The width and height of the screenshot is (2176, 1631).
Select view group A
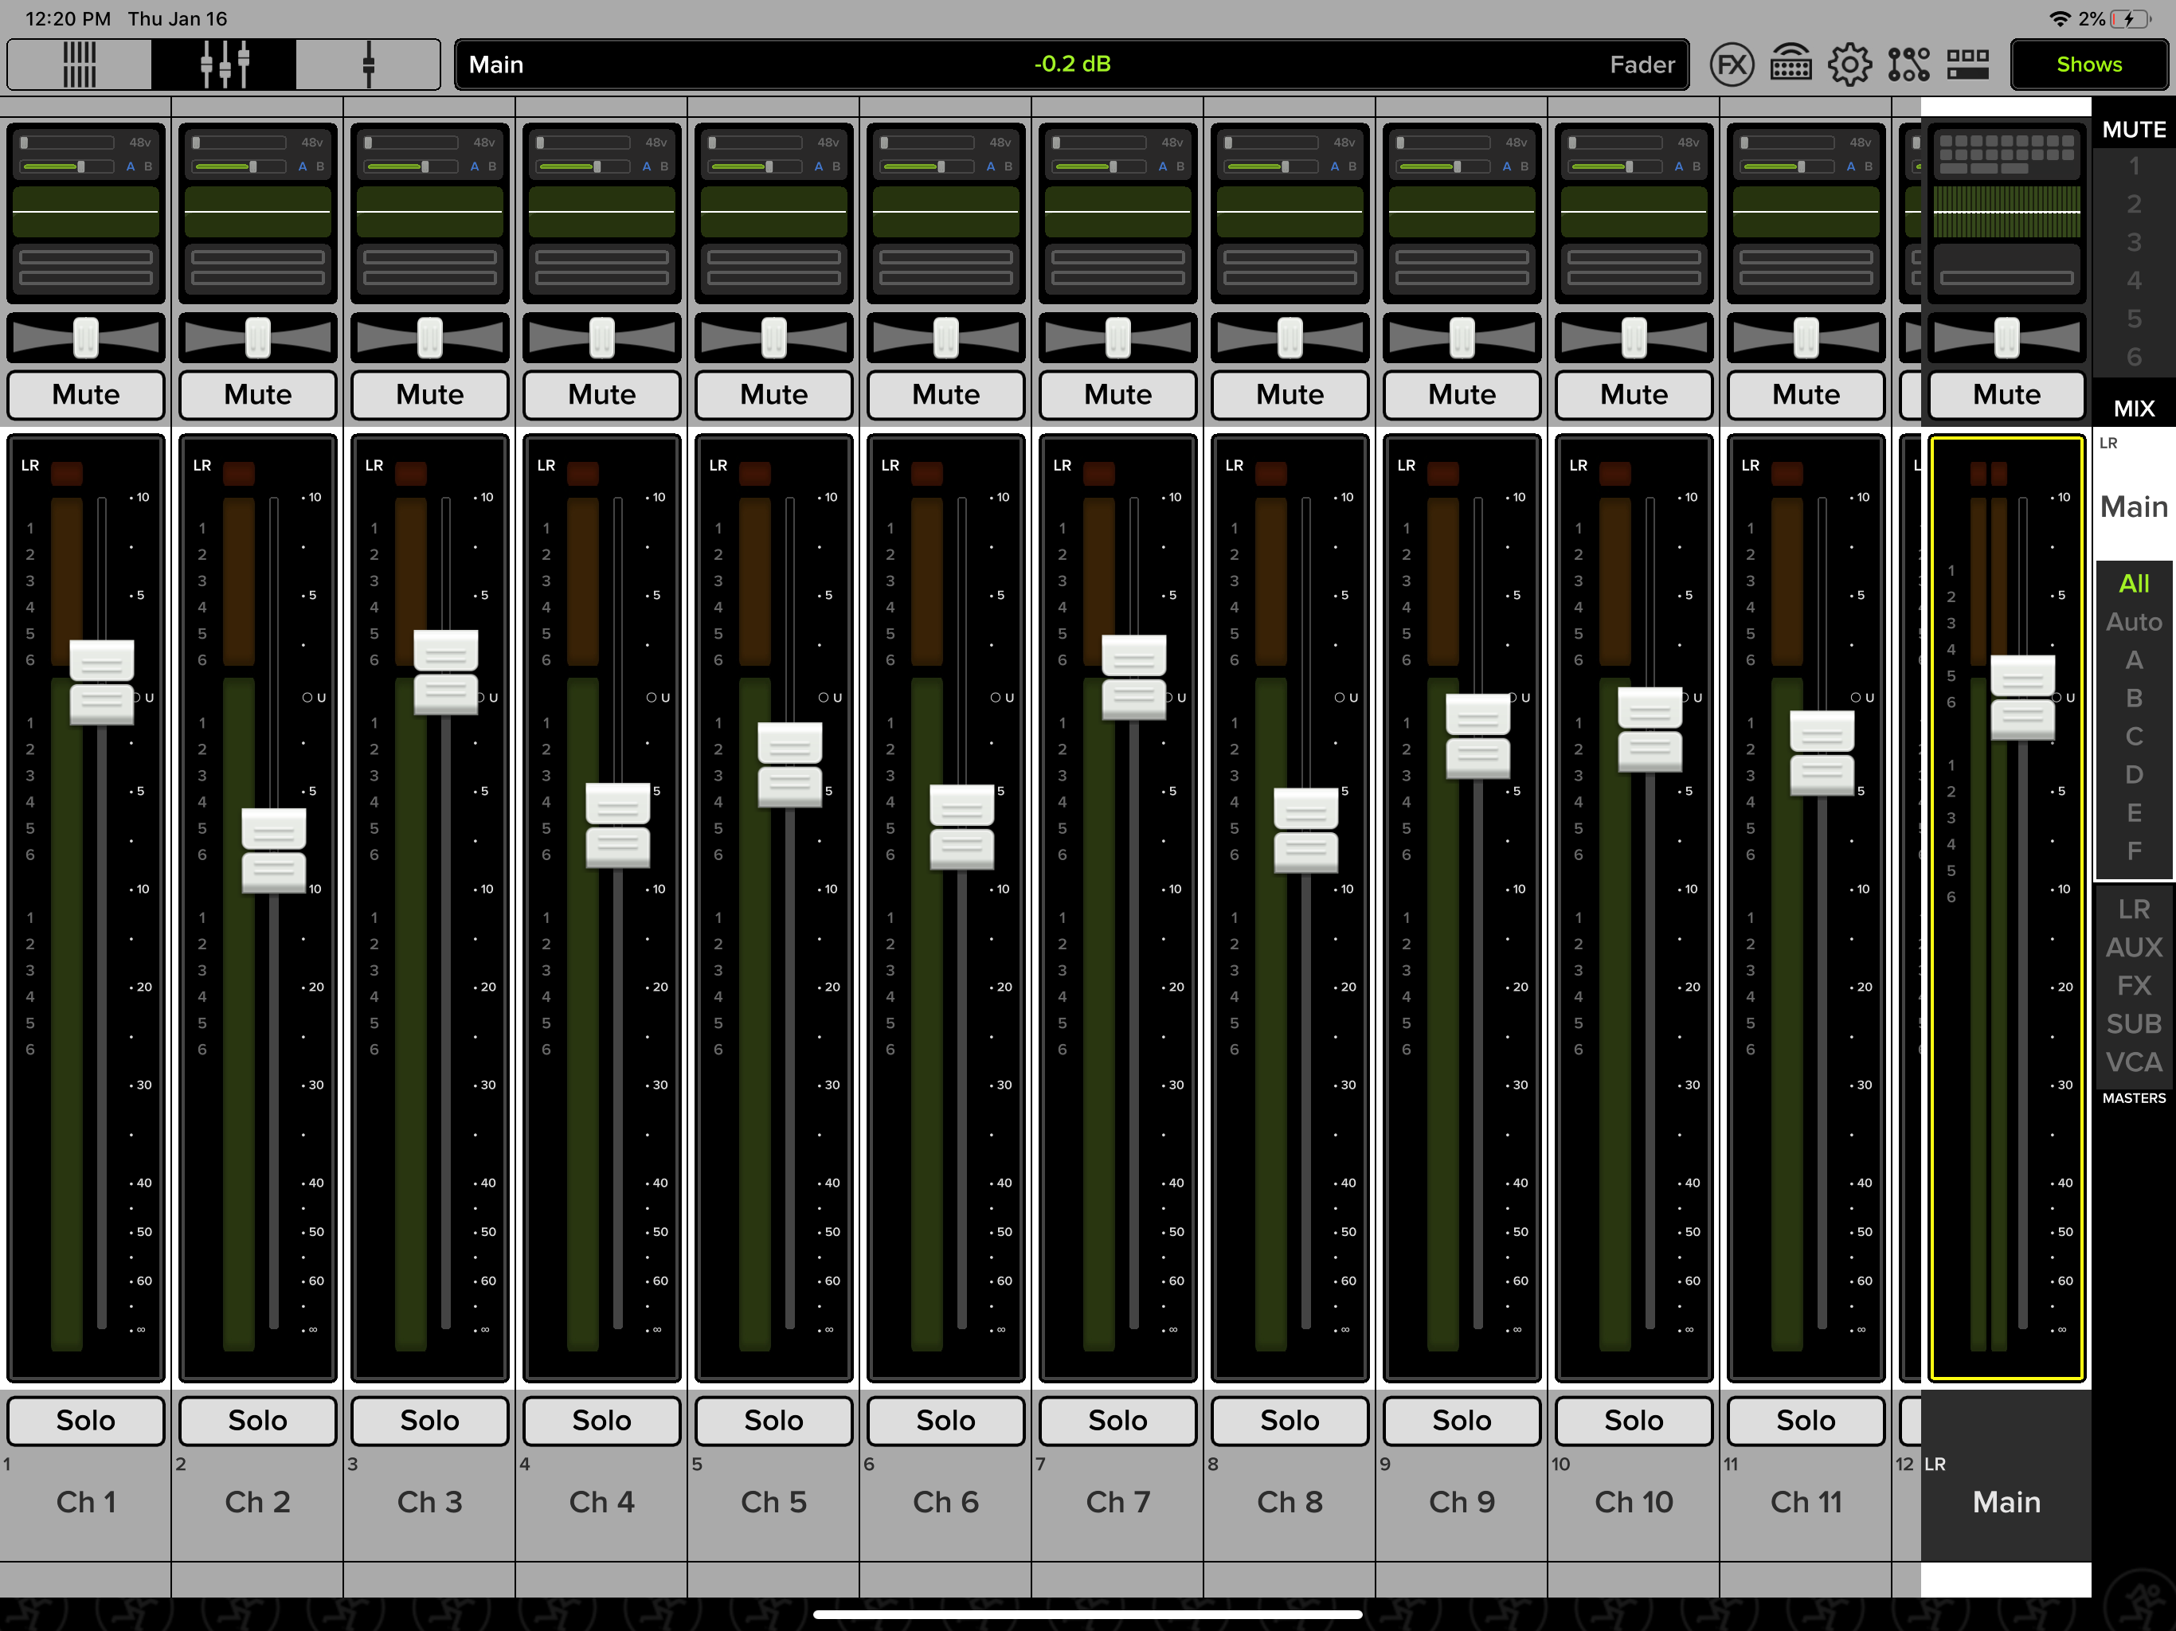coord(2133,660)
